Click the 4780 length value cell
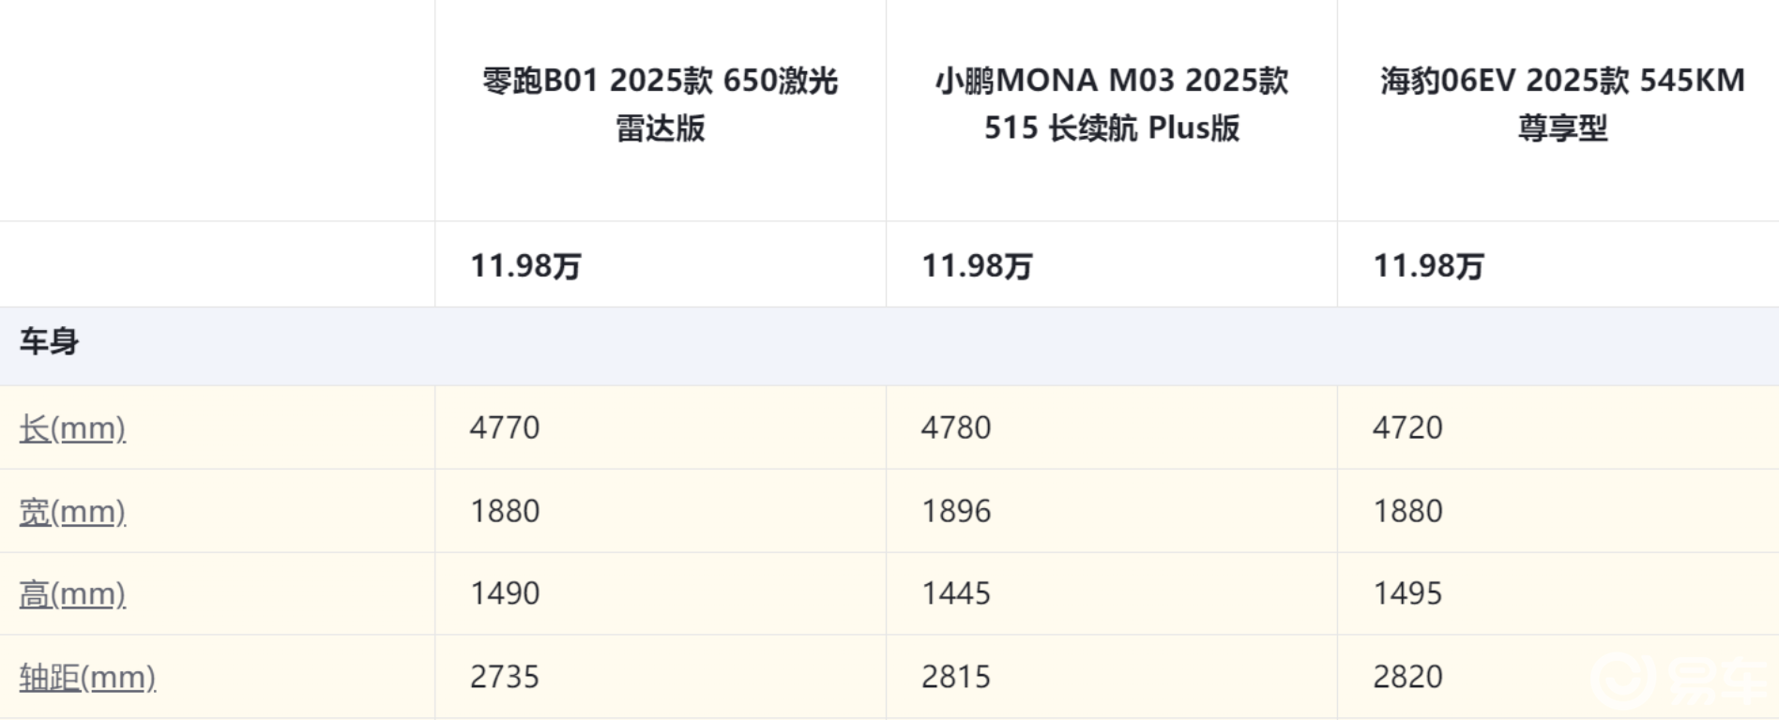 [x=956, y=427]
